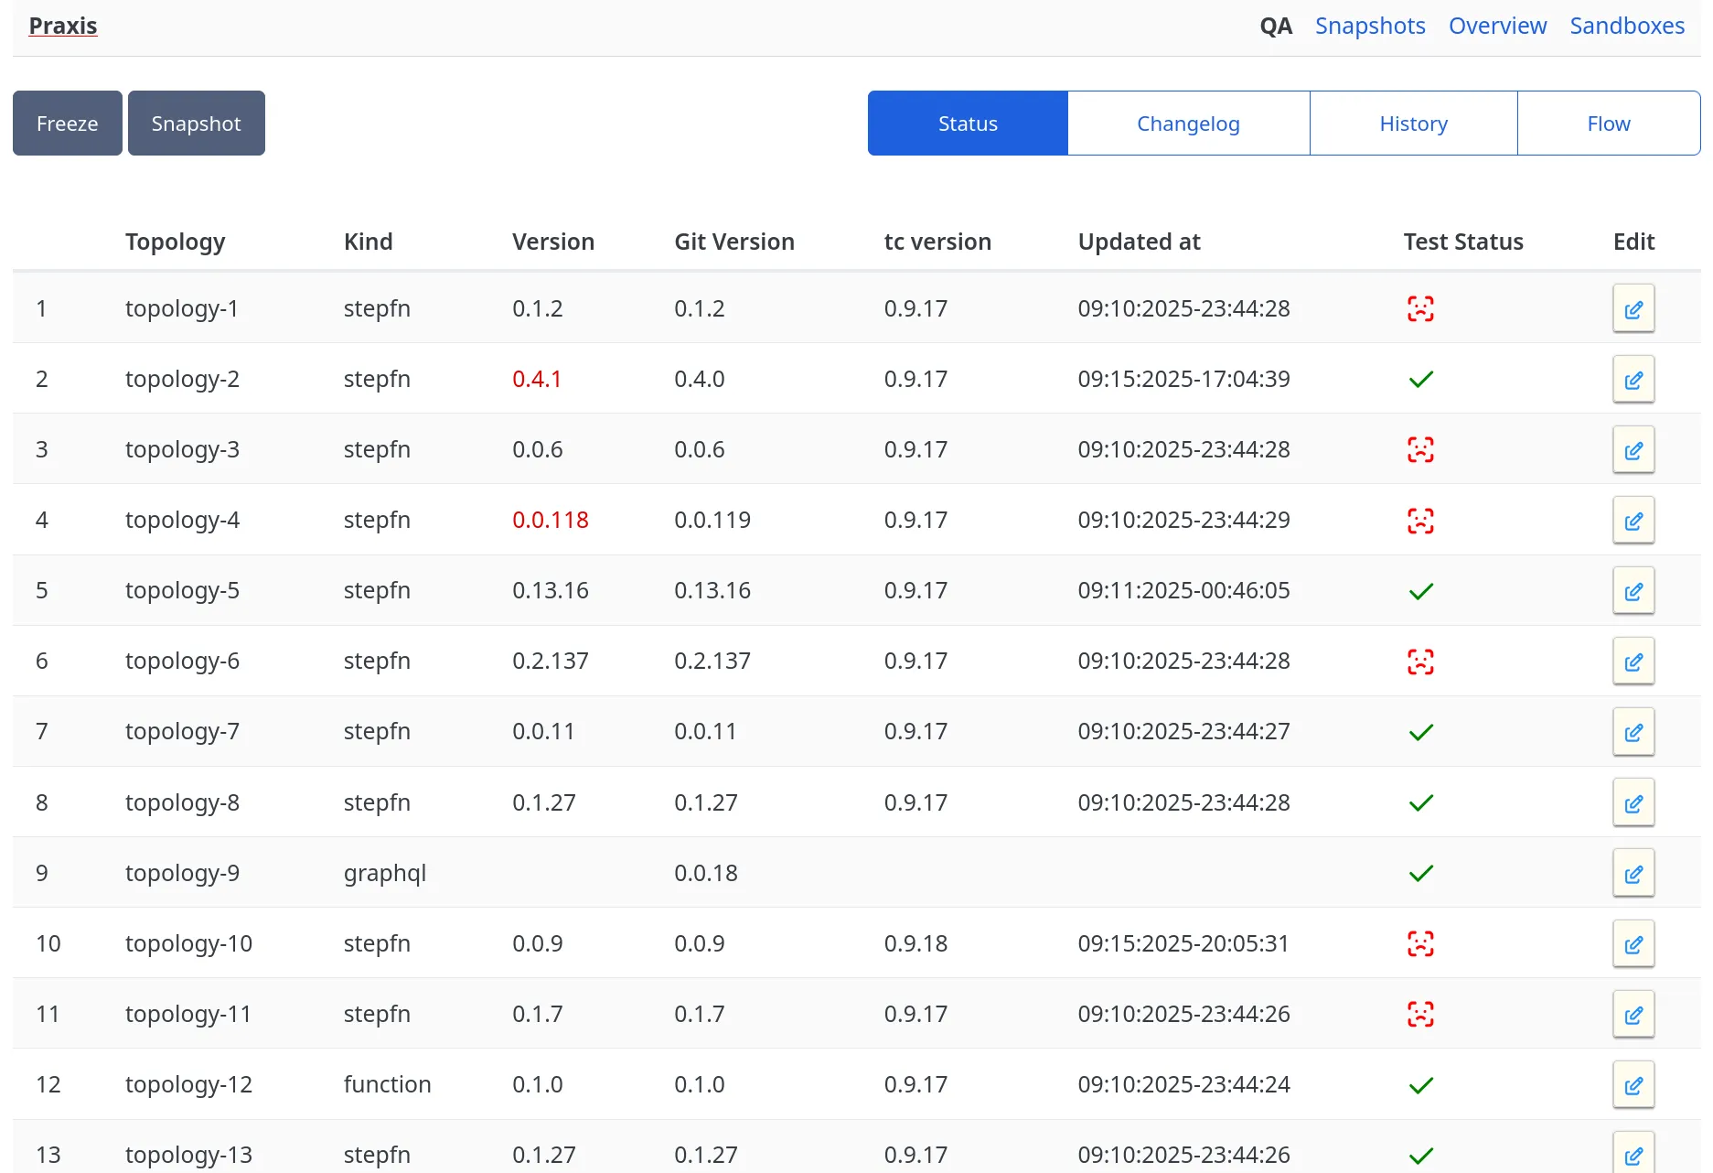Select the Flow tab

[1608, 124]
